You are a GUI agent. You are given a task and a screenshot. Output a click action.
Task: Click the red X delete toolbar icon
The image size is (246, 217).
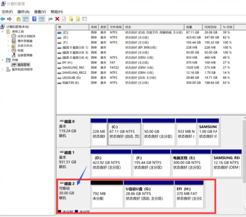[x=57, y=19]
